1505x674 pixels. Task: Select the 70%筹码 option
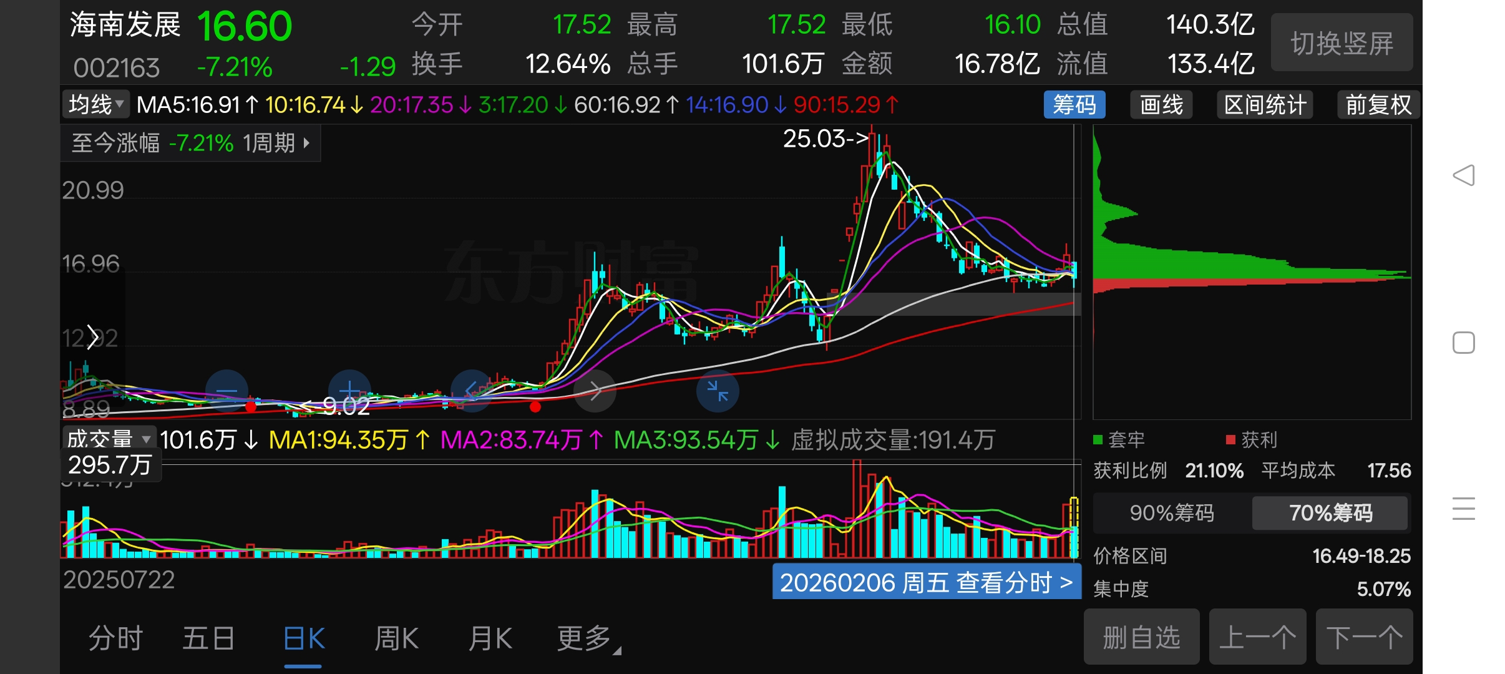click(x=1330, y=513)
